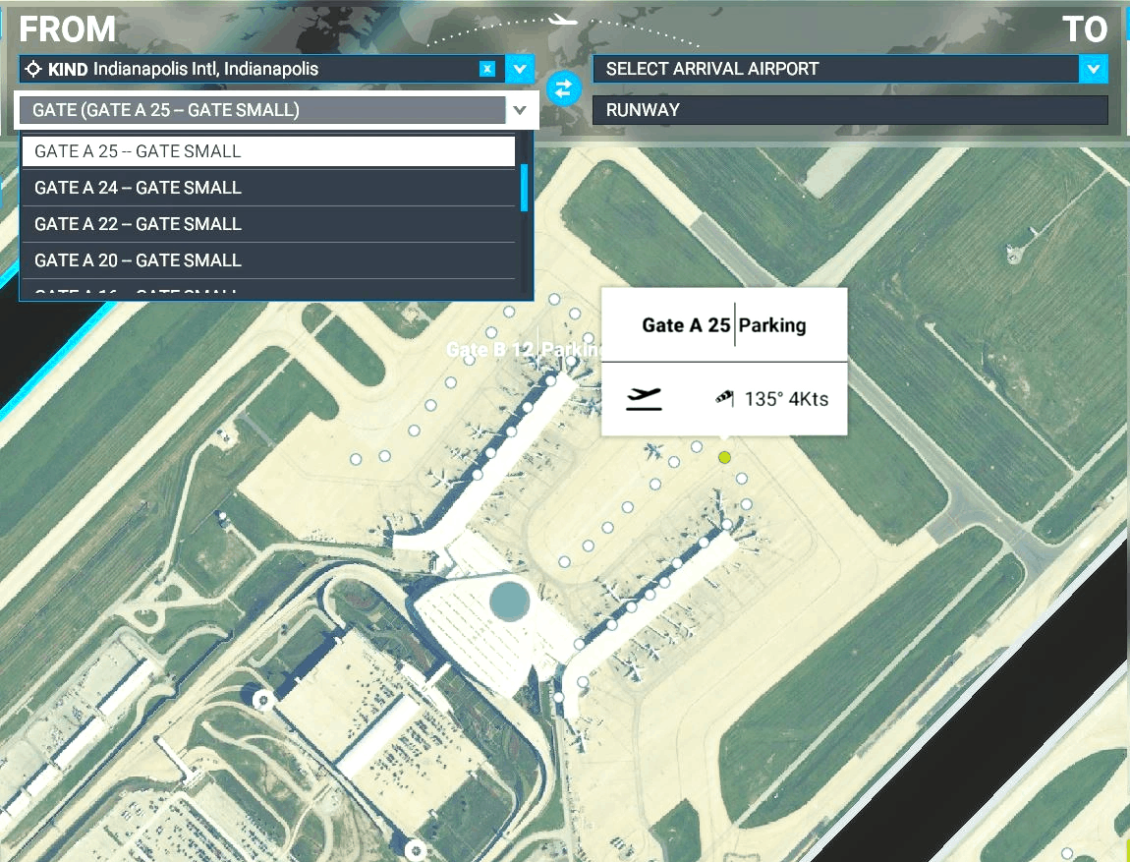The width and height of the screenshot is (1130, 862).
Task: Click the RUNWAY field under arrival
Action: click(849, 110)
